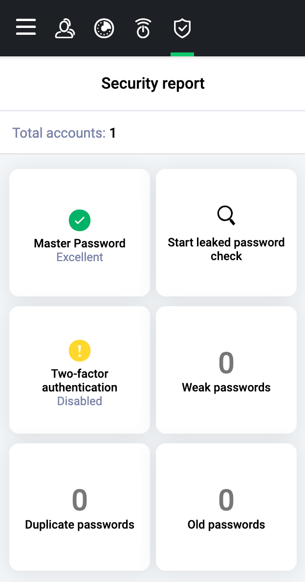This screenshot has width=305, height=582.
Task: Click the Old passwords zero count
Action: pyautogui.click(x=226, y=500)
